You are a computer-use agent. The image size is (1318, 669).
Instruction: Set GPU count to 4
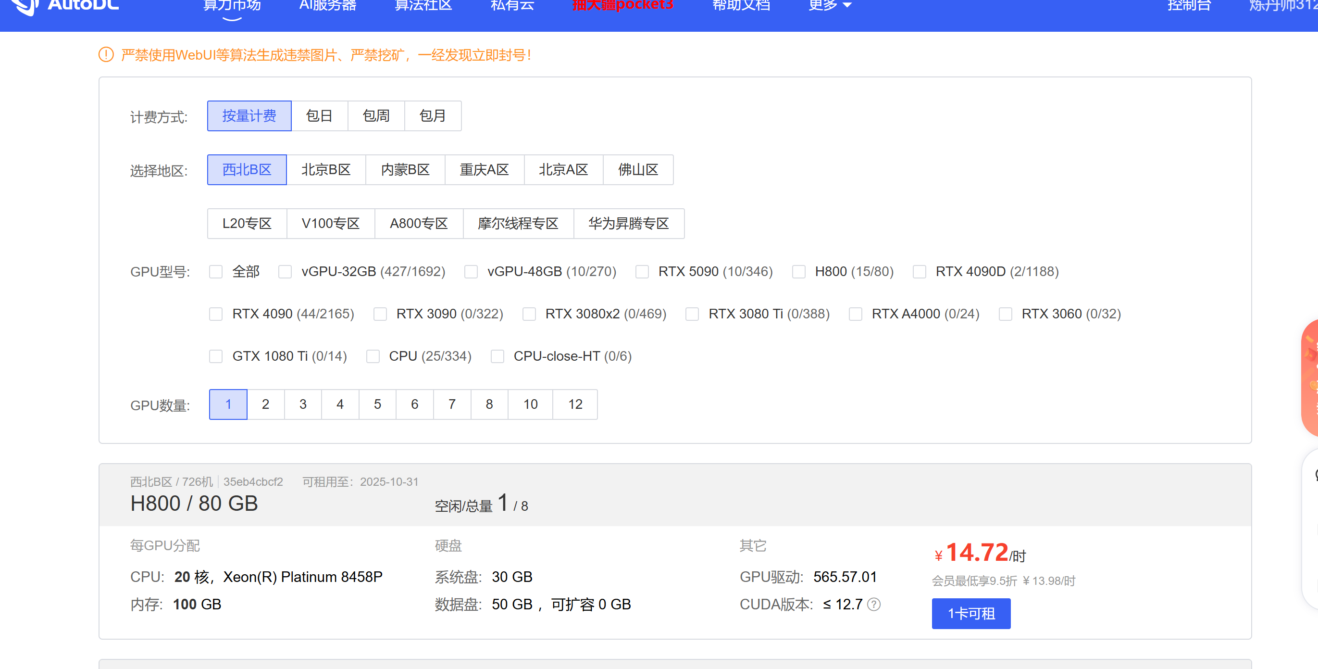point(340,405)
